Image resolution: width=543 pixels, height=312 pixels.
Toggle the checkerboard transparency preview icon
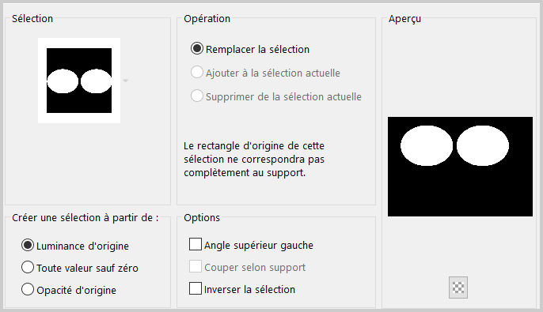click(458, 288)
